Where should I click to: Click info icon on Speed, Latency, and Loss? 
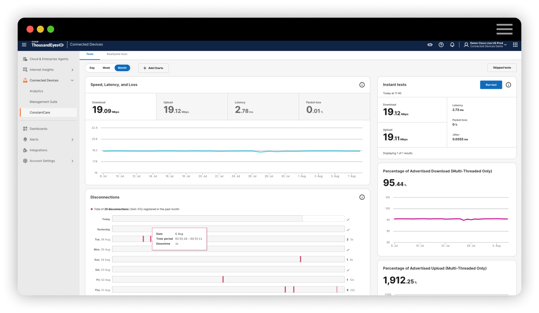point(362,85)
